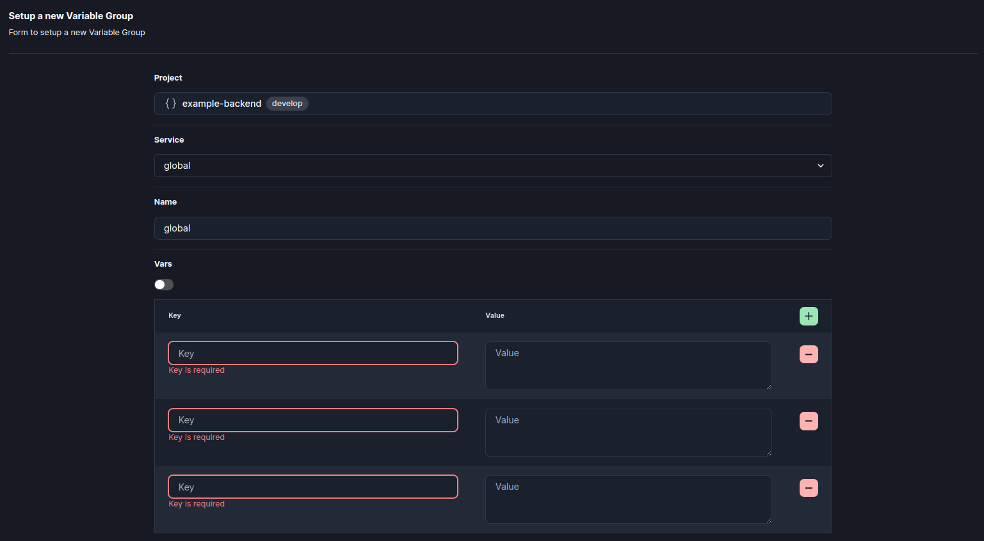Click the Project field label

pyautogui.click(x=168, y=78)
